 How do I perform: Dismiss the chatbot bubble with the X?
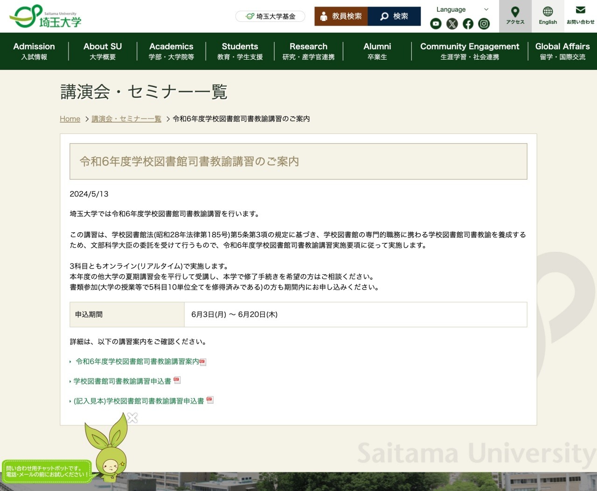[132, 418]
